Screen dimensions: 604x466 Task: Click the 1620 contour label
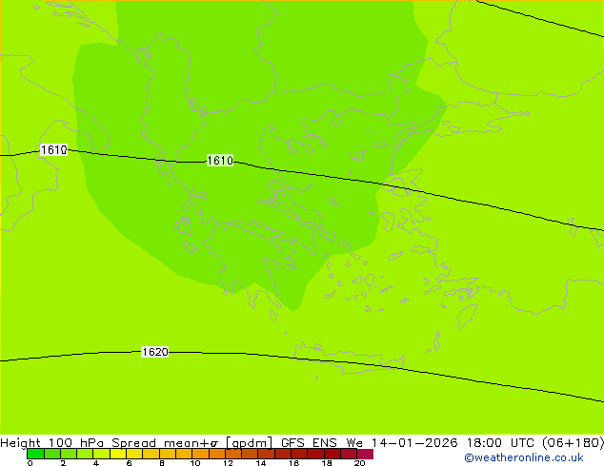pyautogui.click(x=155, y=352)
